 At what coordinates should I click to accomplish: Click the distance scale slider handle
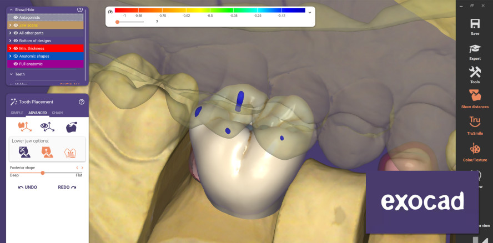(x=117, y=22)
